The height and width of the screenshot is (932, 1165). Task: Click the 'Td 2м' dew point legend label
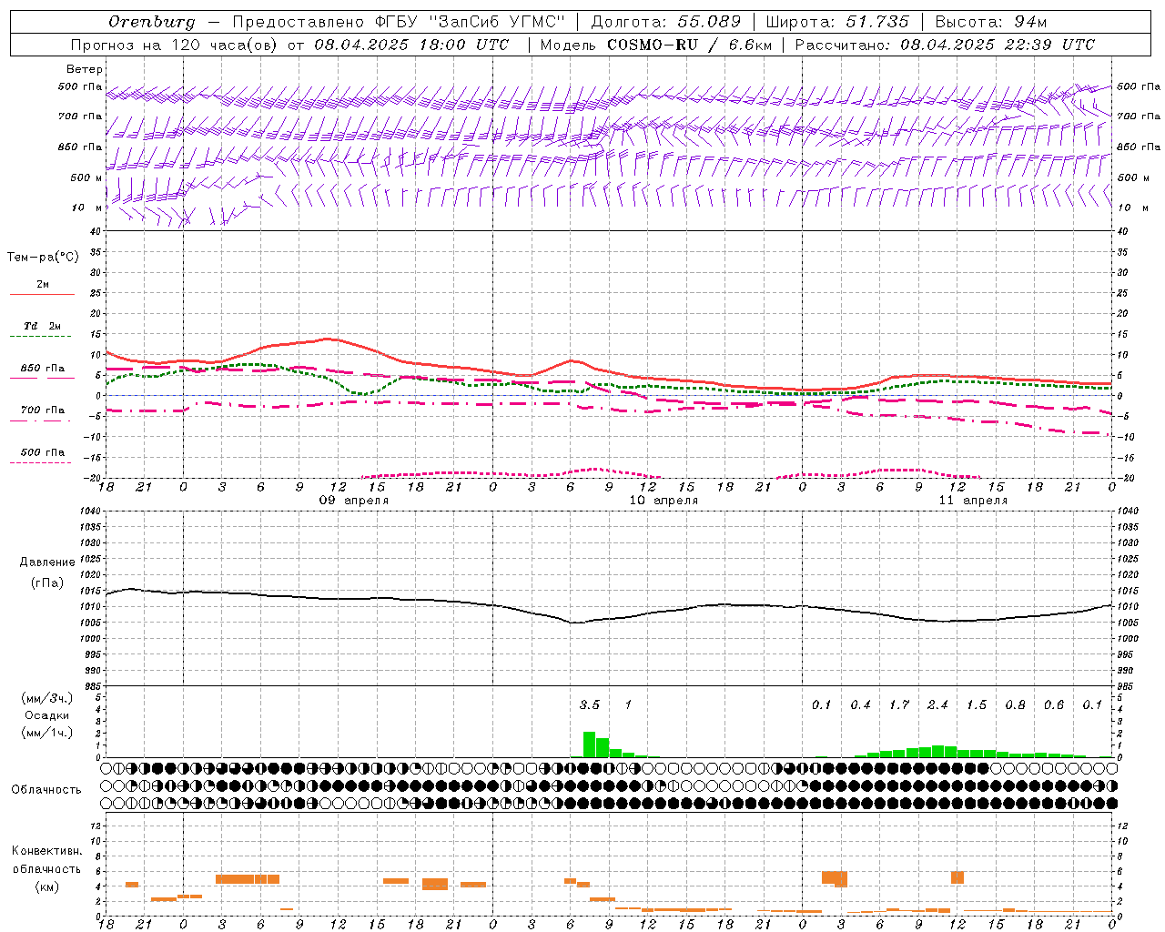click(43, 325)
